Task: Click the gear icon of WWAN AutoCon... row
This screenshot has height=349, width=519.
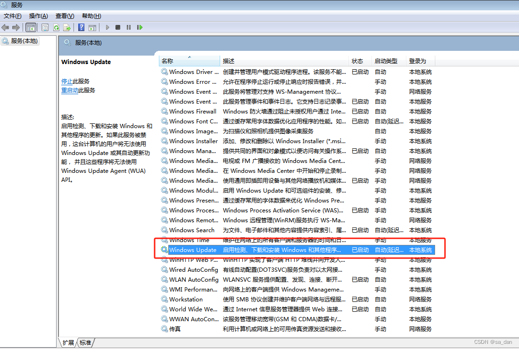Action: tap(164, 319)
